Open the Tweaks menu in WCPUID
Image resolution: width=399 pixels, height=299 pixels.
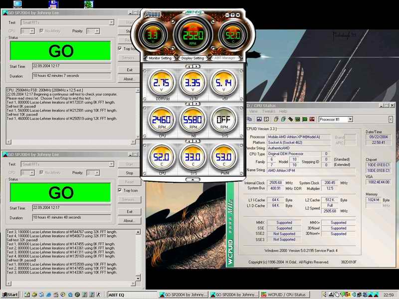[x=268, y=111]
